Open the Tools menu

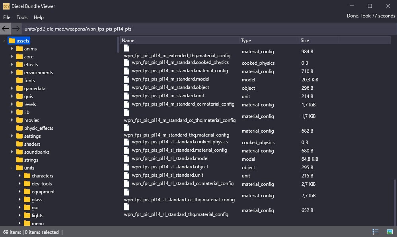pos(22,17)
